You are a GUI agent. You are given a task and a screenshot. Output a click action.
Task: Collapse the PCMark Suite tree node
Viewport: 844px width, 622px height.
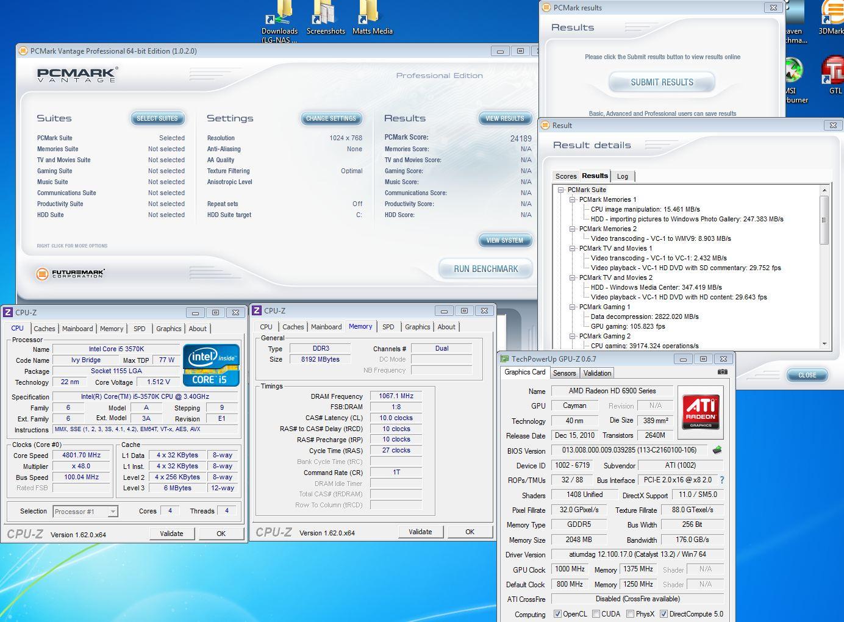click(561, 190)
